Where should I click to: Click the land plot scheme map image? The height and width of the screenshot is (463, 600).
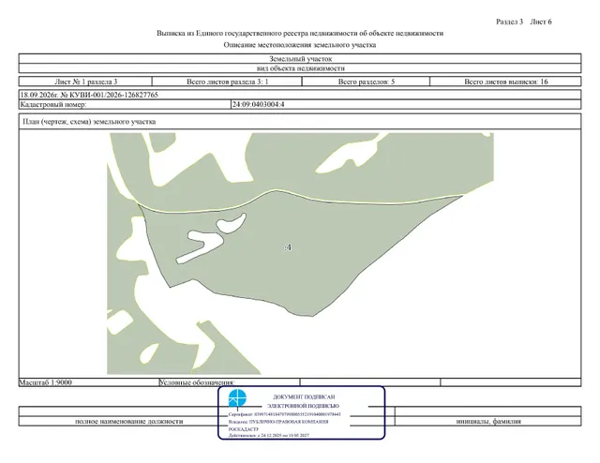click(x=300, y=253)
